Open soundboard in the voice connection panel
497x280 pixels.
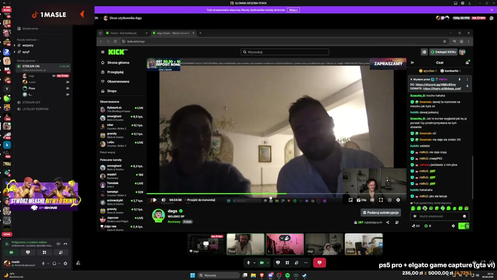pyautogui.click(x=61, y=252)
